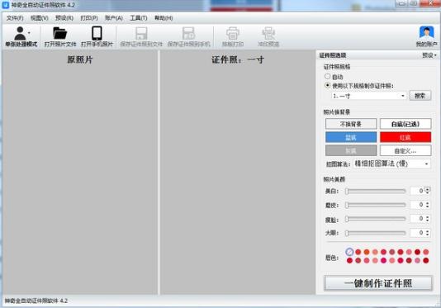Open the 工具(T) menu
The width and height of the screenshot is (441, 308).
coord(139,18)
